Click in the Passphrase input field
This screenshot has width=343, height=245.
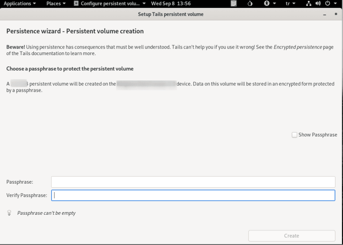pos(193,182)
